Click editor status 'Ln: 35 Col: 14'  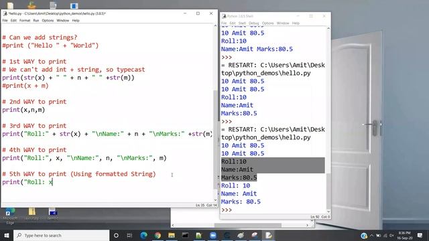pyautogui.click(x=206, y=205)
